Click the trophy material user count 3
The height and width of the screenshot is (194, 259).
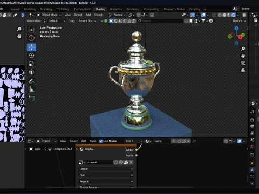click(174, 141)
